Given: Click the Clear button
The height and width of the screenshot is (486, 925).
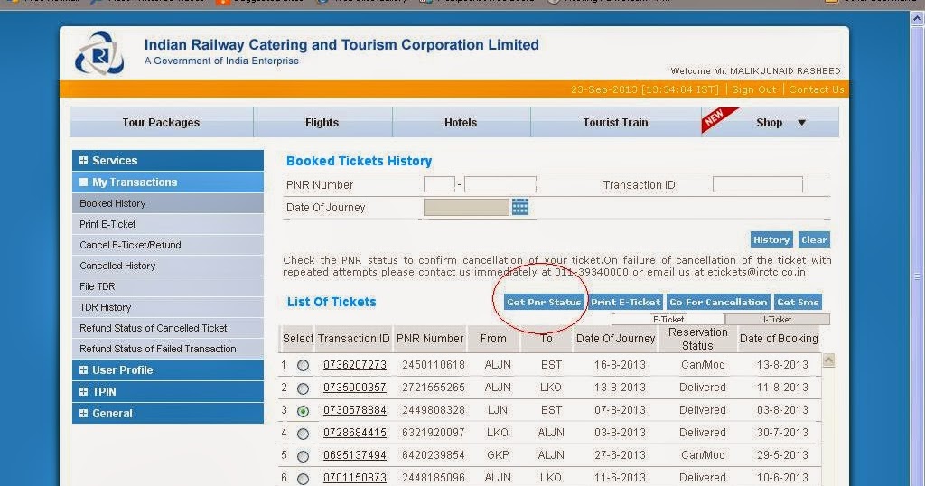Looking at the screenshot, I should (x=814, y=239).
